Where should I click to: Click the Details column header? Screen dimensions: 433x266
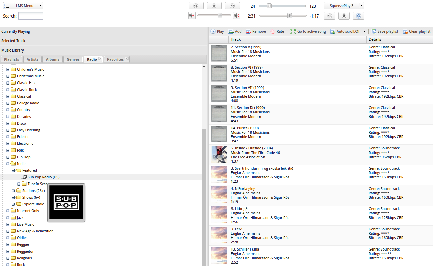400,39
